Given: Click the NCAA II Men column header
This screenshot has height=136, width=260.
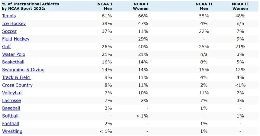Looking at the screenshot, I should tap(204, 6).
